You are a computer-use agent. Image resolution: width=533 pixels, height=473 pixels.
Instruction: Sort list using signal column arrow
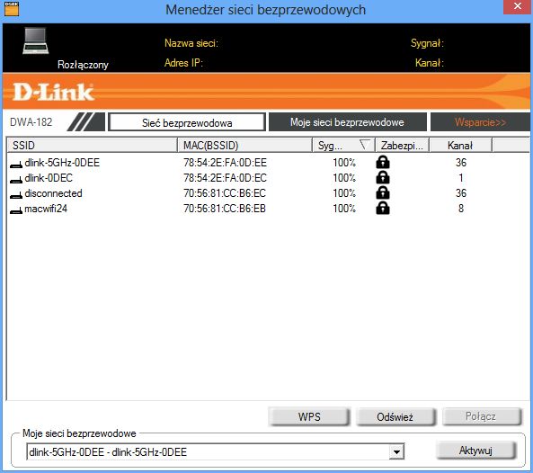coord(364,145)
